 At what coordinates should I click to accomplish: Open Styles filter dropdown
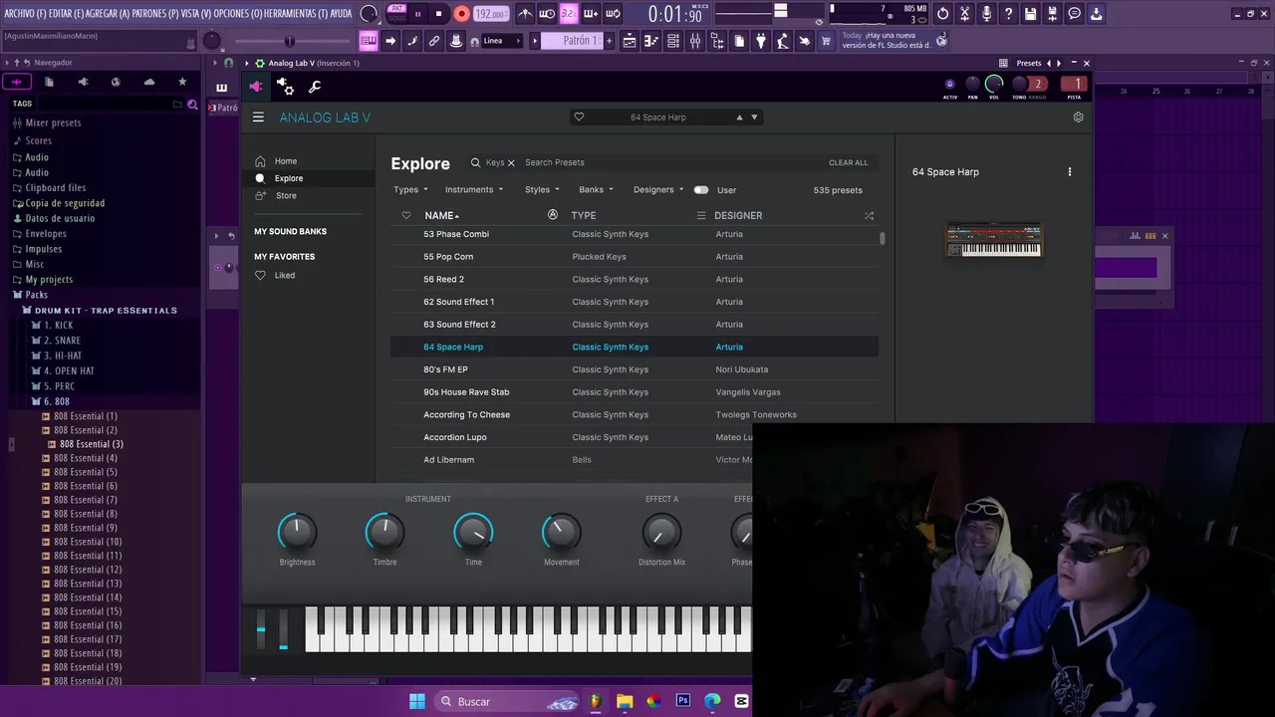click(x=542, y=190)
